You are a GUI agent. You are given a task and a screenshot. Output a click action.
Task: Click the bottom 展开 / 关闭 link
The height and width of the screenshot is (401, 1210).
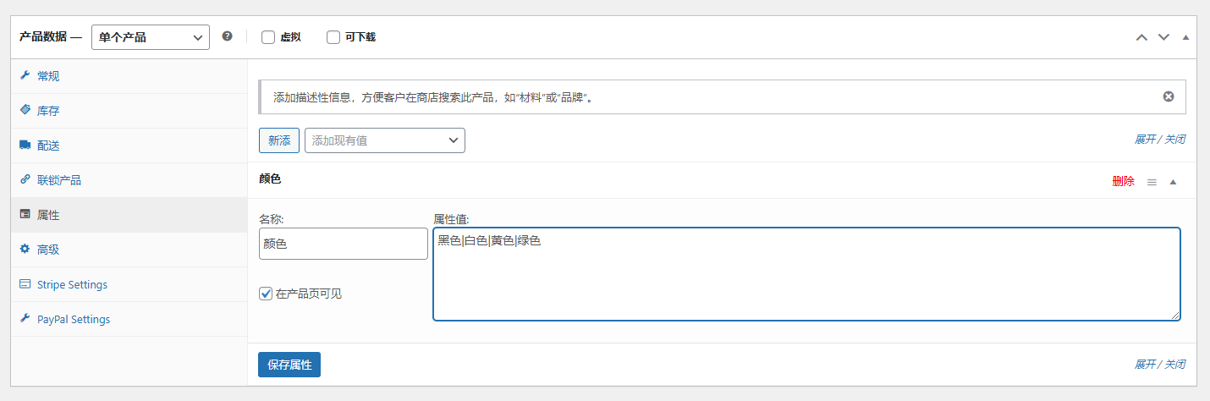[x=1160, y=364]
